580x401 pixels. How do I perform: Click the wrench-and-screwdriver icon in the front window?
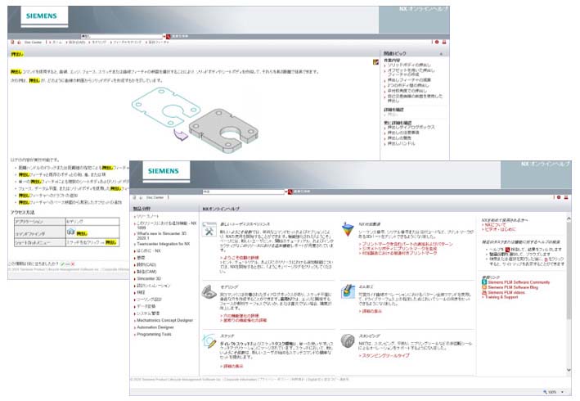209,229
